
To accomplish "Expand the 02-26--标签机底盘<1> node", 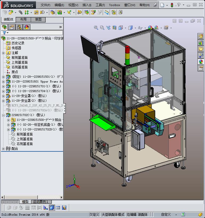I will pos(8,125).
